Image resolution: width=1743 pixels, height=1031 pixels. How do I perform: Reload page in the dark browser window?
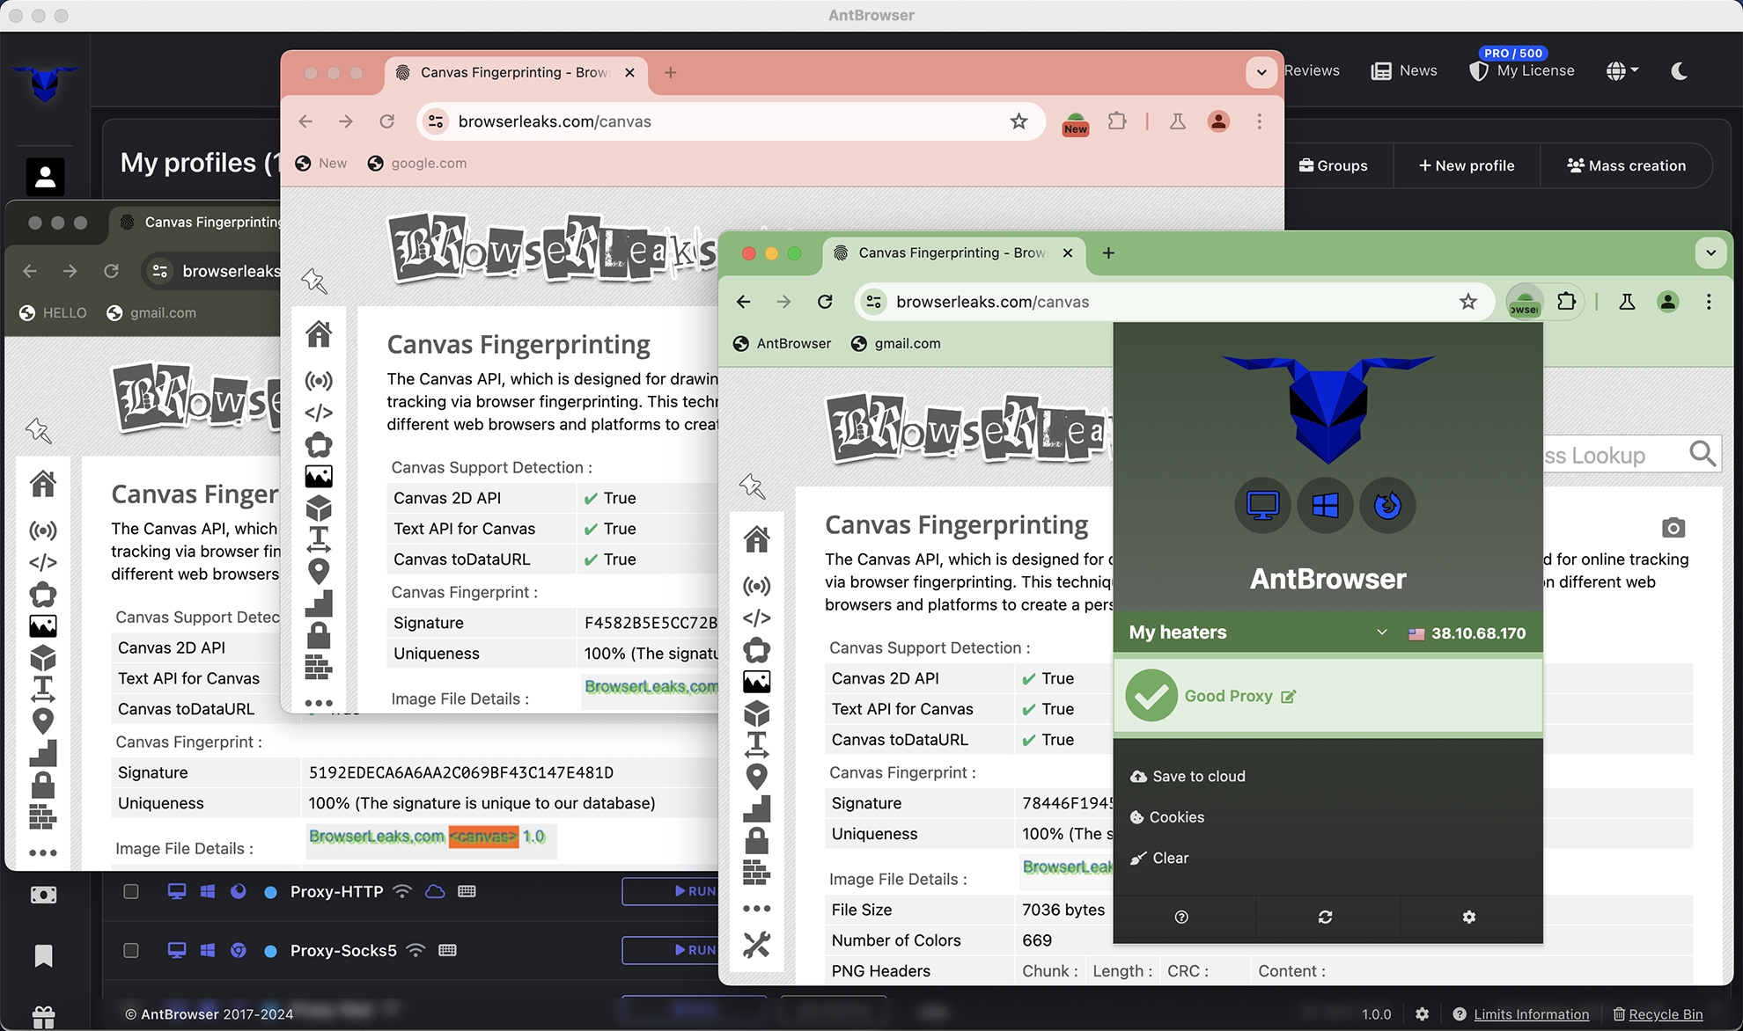[x=111, y=271]
